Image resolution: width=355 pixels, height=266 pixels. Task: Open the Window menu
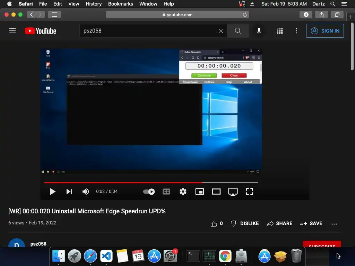click(x=148, y=4)
